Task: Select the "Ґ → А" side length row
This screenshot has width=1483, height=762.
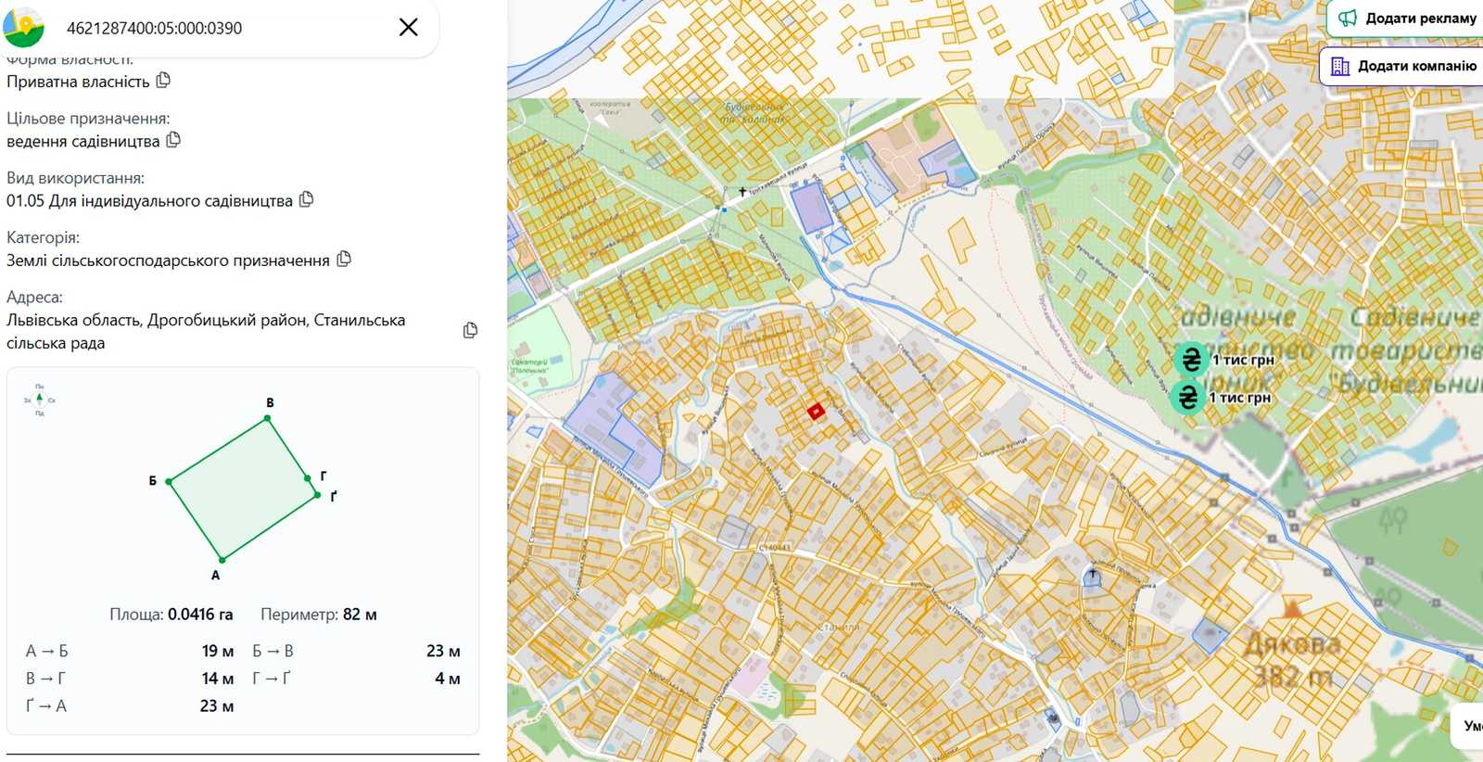Action: tap(130, 706)
